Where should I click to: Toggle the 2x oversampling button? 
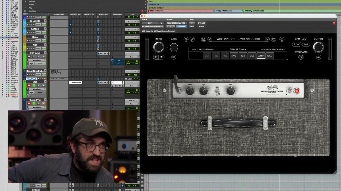[301, 57]
